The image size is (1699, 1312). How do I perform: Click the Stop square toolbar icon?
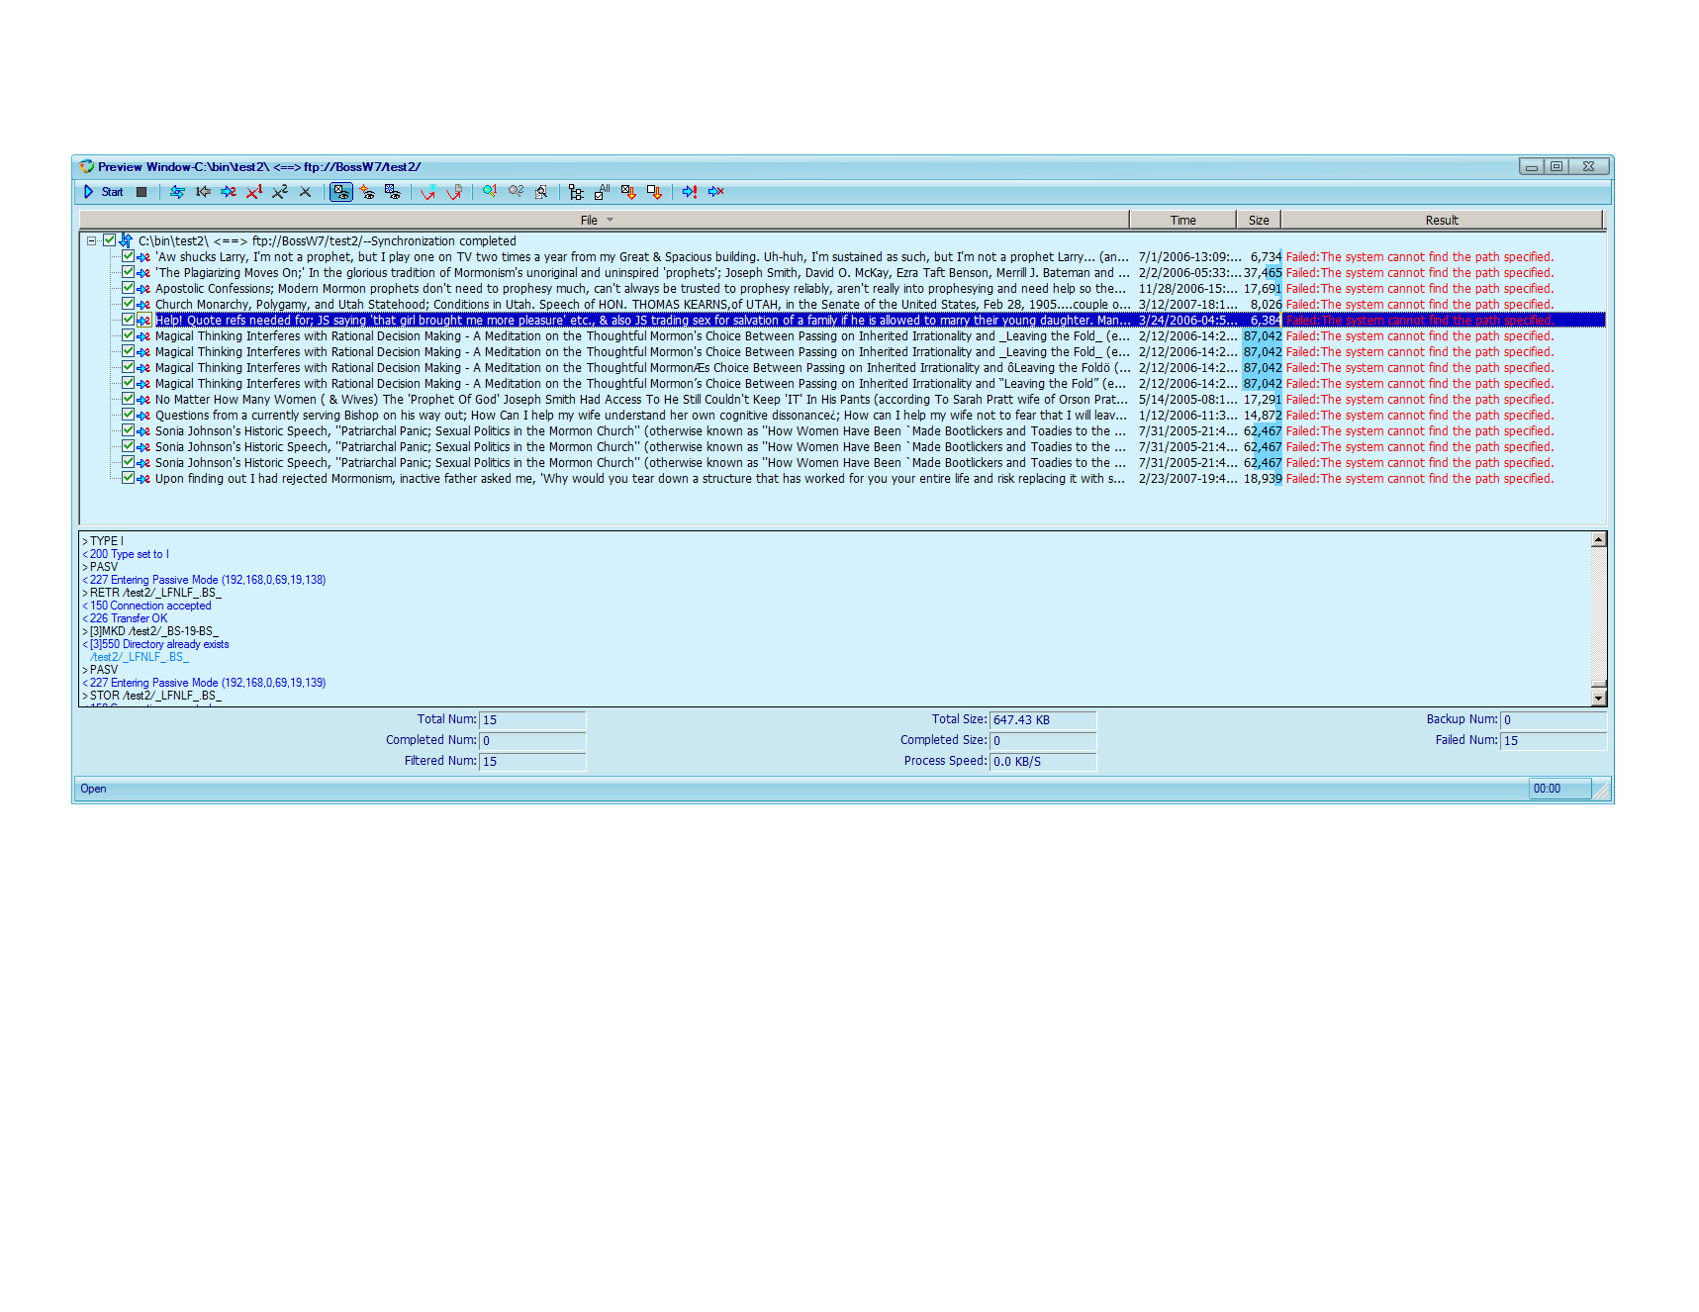click(x=142, y=192)
